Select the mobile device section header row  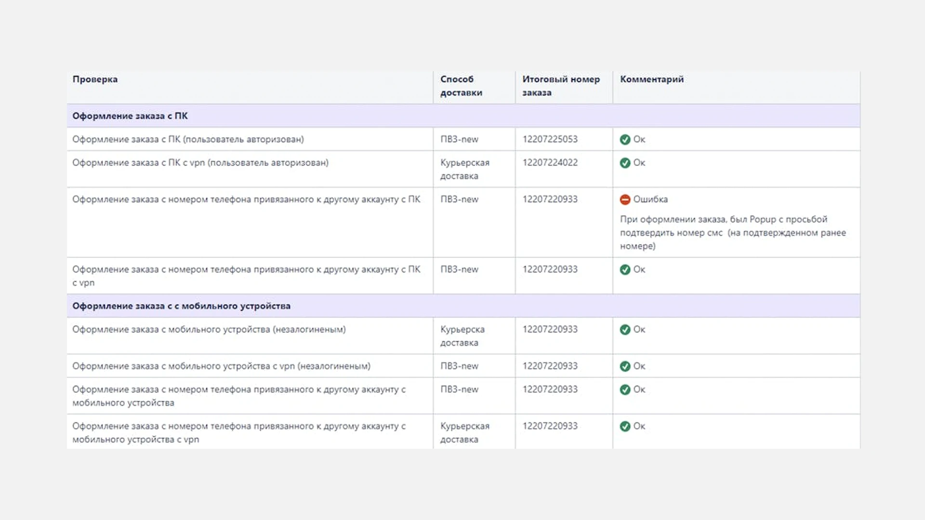click(181, 306)
